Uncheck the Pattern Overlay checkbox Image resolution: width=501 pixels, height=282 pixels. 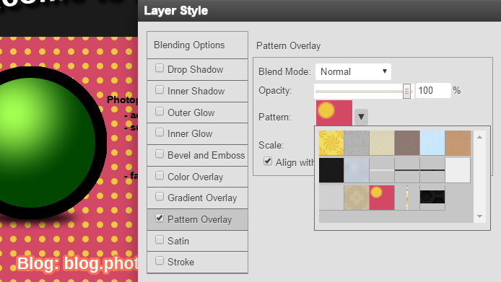(x=160, y=218)
